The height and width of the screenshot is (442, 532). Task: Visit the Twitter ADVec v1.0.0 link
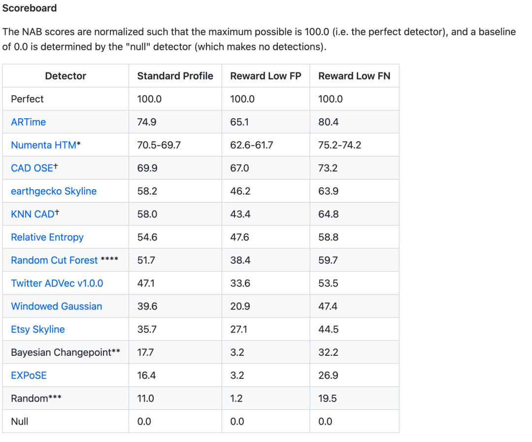click(x=57, y=283)
